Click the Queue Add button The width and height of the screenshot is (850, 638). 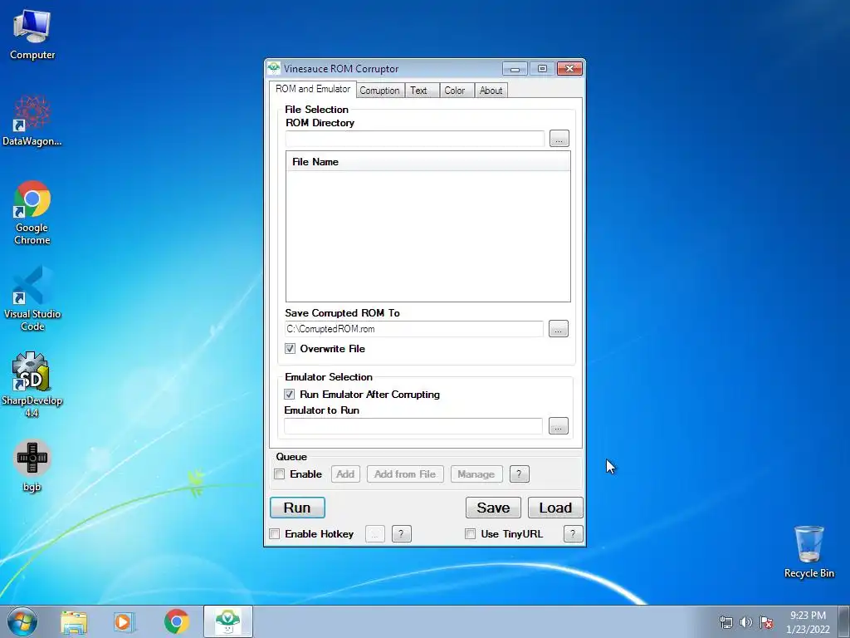click(x=345, y=474)
